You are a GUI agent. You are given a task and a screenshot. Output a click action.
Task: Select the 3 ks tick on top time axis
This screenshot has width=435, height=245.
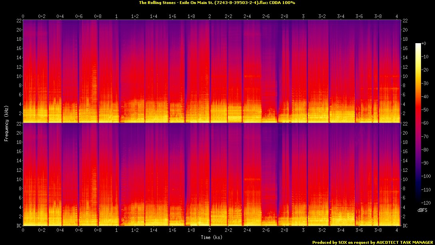[x=303, y=16]
